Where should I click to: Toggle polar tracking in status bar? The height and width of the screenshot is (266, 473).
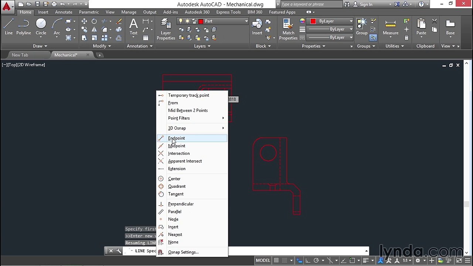point(316,260)
